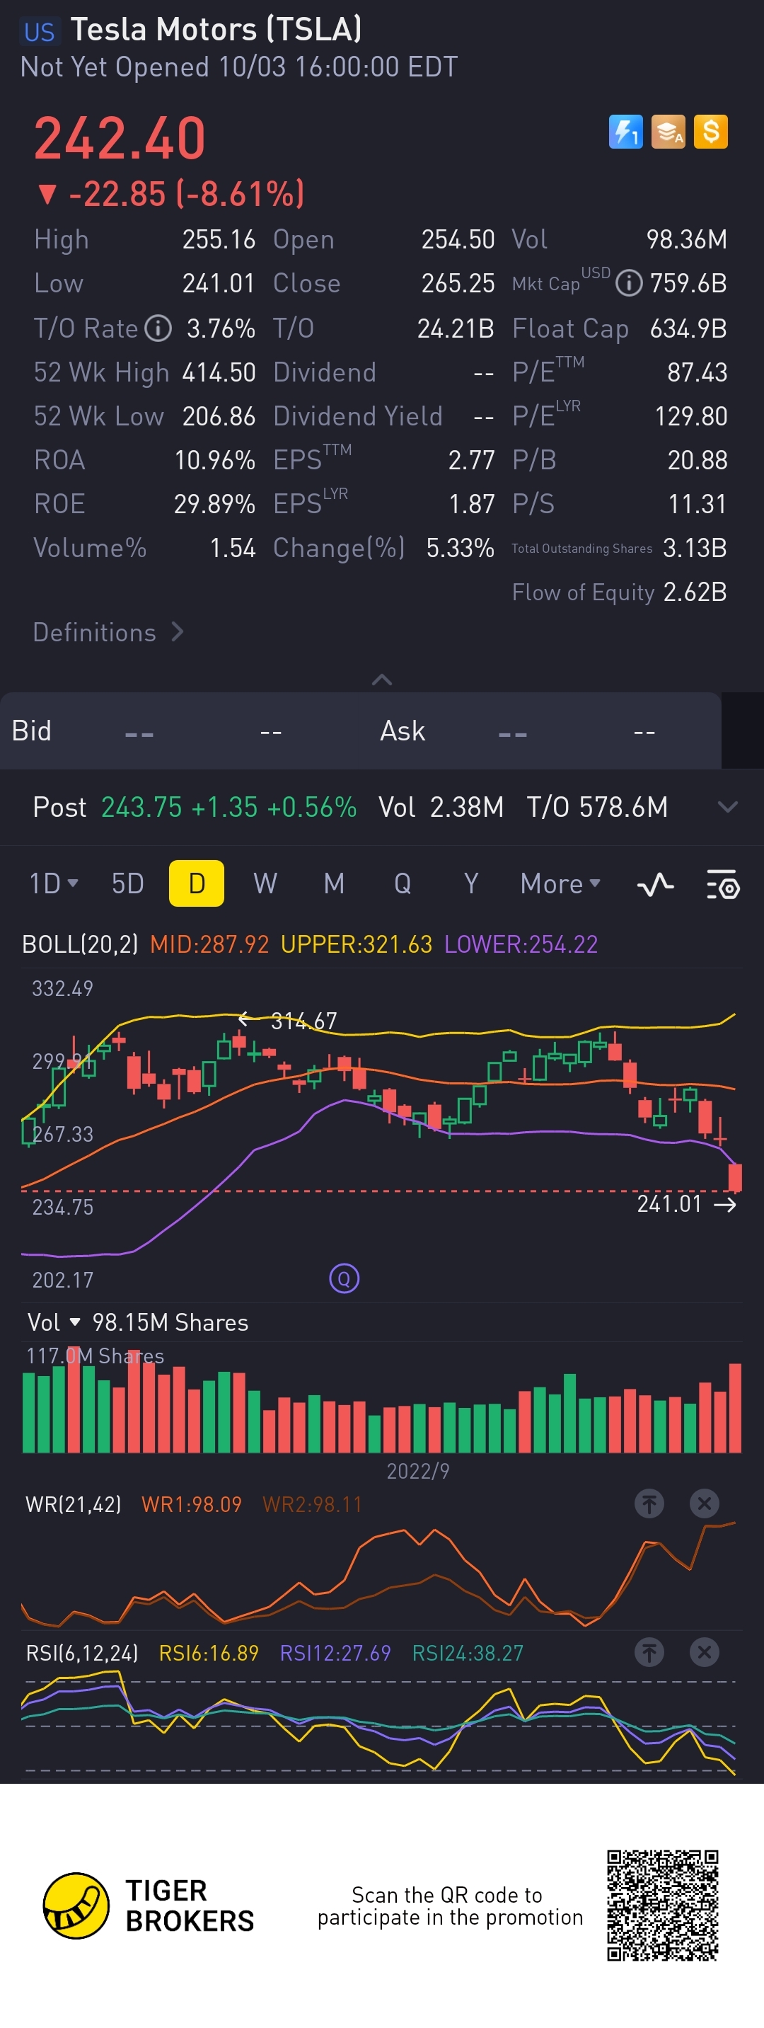Select the D daily chart tab

click(197, 883)
